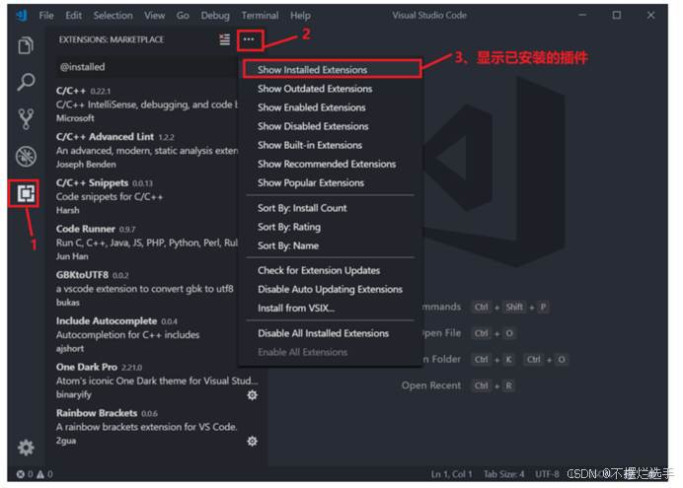The image size is (683, 488).
Task: Choose Show Popular Extensions
Action: [x=331, y=182]
